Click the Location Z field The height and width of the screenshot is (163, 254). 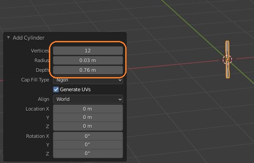click(88, 126)
